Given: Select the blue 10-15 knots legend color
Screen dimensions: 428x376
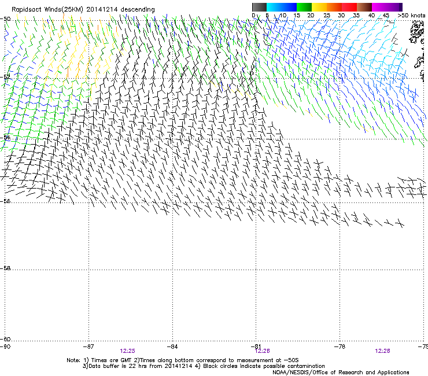Looking at the screenshot, I should pos(289,7).
